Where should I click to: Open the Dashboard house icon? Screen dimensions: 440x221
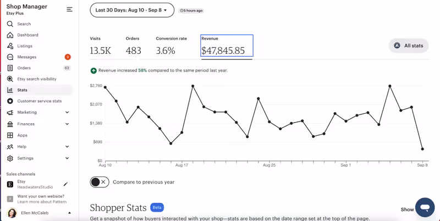point(10,35)
